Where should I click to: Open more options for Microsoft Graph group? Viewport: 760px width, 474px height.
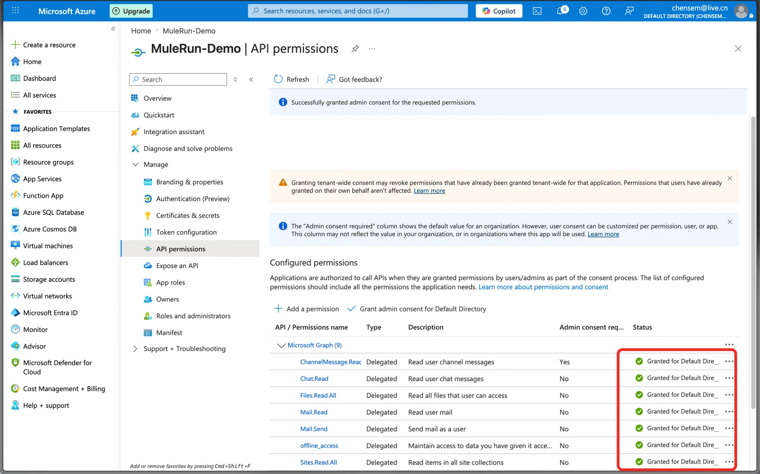[x=729, y=344]
